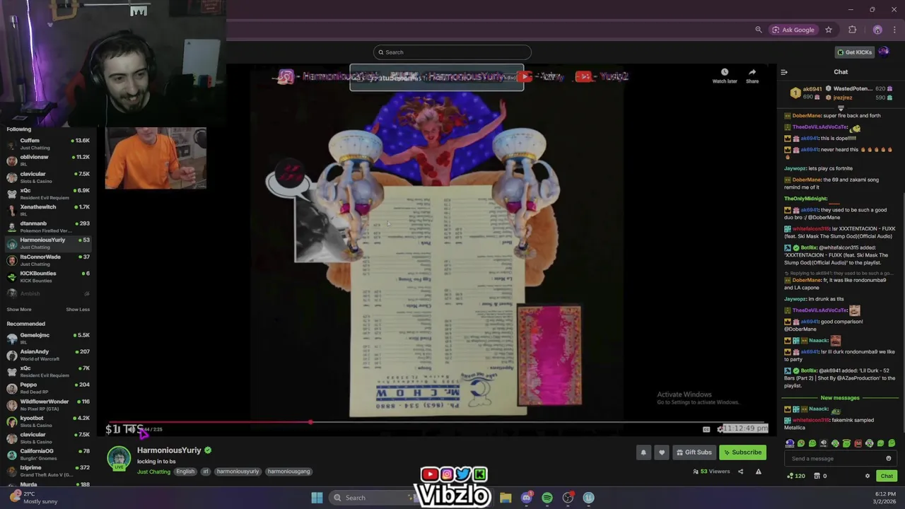Click the Get KICKs button

pos(854,52)
